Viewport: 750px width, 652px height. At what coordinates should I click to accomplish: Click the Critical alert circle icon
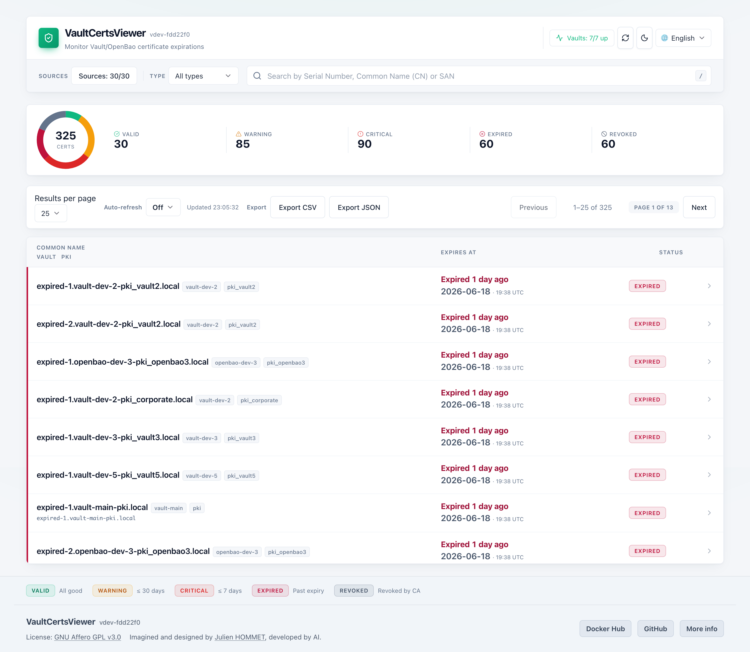coord(360,134)
